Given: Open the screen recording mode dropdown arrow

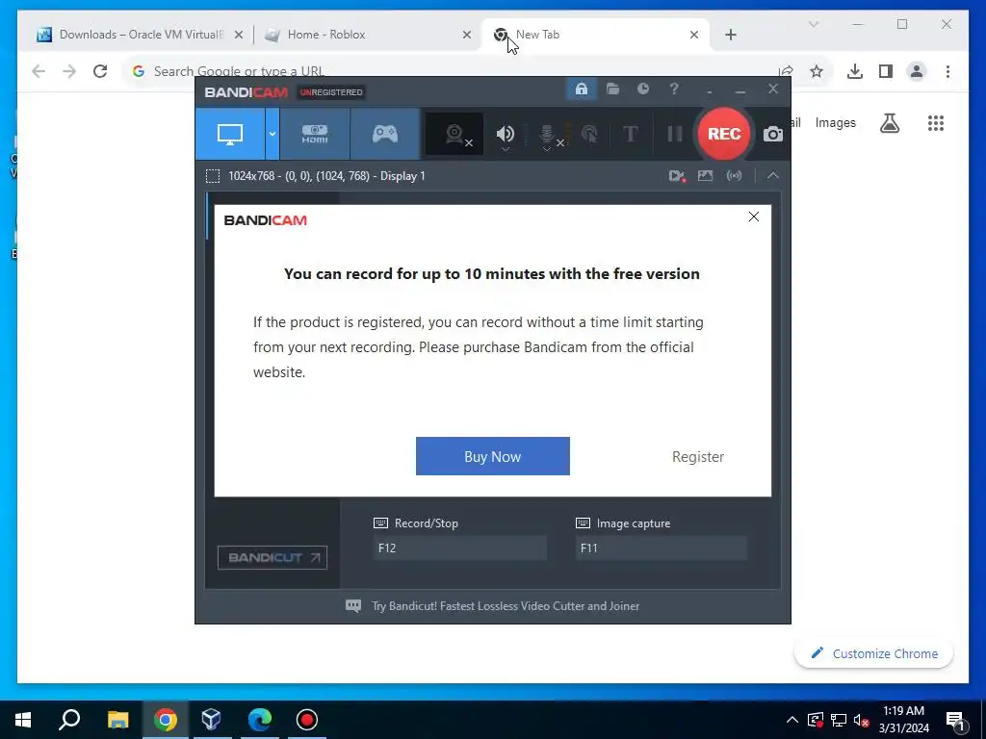Looking at the screenshot, I should point(272,134).
